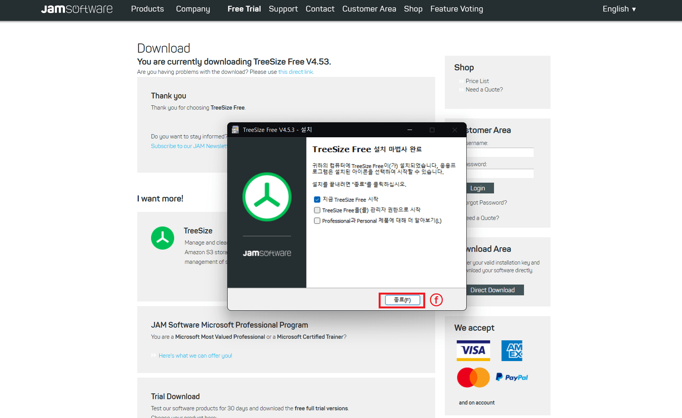Click the American Express logo
This screenshot has width=682, height=418.
tap(512, 350)
